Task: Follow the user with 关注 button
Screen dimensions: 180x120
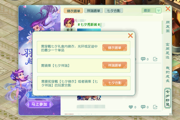Action: (70, 30)
